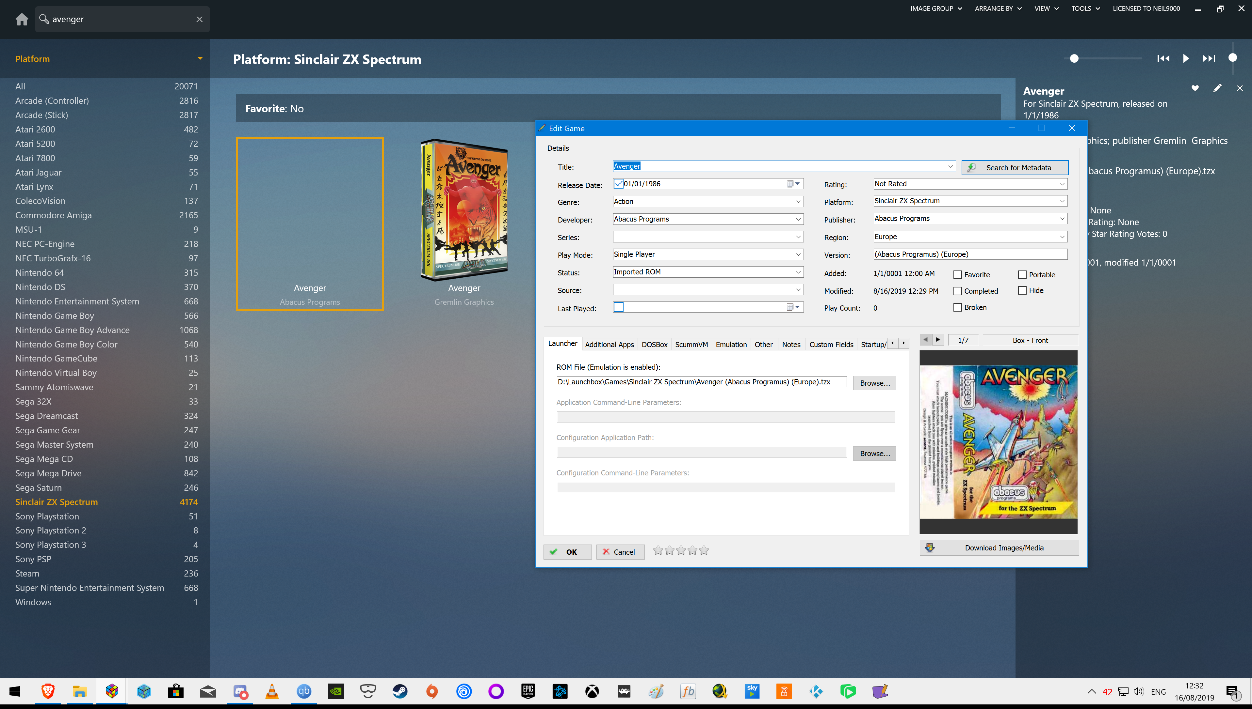Click the heart favorite icon in details panel
Image resolution: width=1252 pixels, height=709 pixels.
pyautogui.click(x=1195, y=88)
